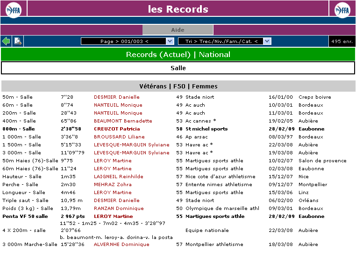Open LEVESQUE-MARGUIN Sylviane 3 000m link

click(132, 153)
